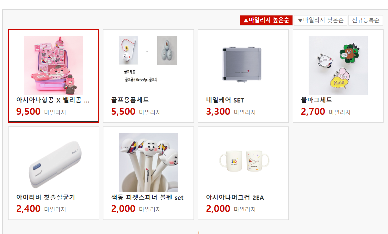Click the 볼마크세트 title

(317, 100)
